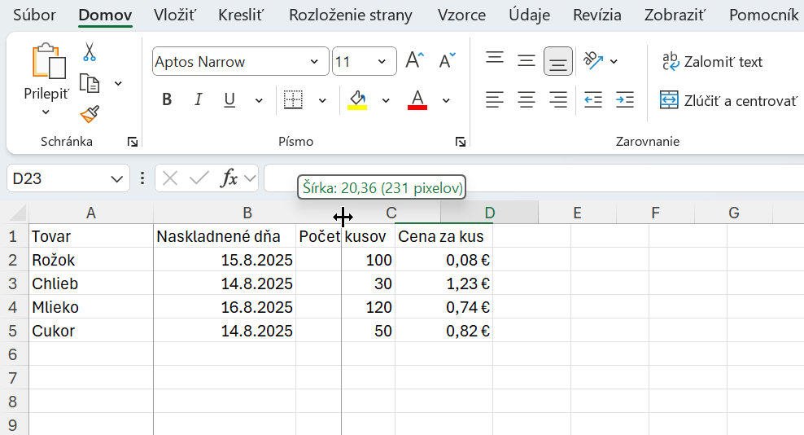Viewport: 804px width, 435px height.
Task: Switch to the Revízia tab
Action: point(596,15)
